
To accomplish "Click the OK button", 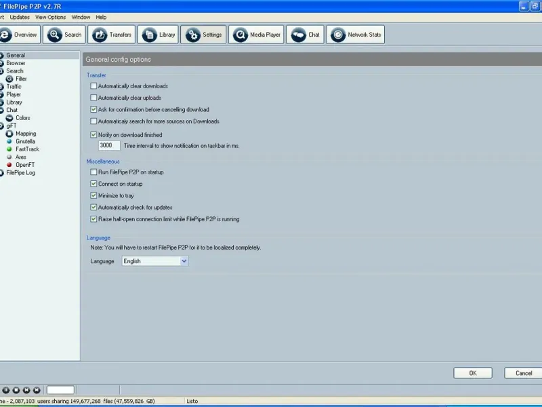I will coord(472,373).
